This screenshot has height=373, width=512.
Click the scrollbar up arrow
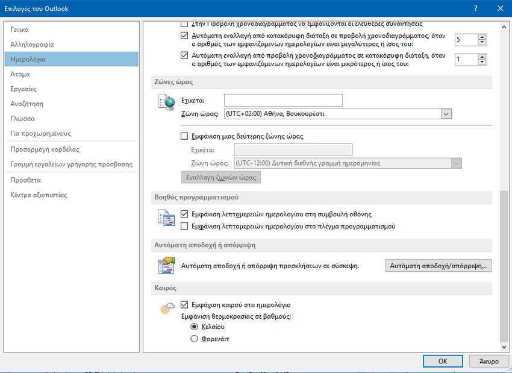pos(504,28)
